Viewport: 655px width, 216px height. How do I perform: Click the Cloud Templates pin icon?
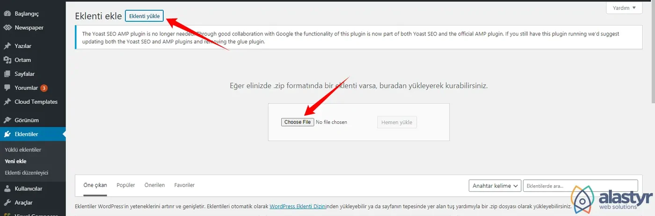[7, 102]
